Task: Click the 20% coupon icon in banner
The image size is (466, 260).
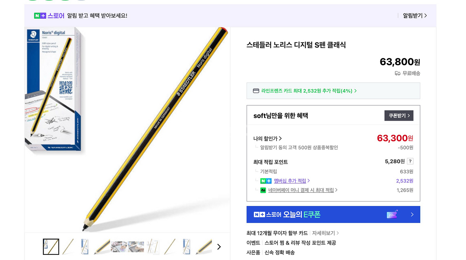Action: click(392, 215)
